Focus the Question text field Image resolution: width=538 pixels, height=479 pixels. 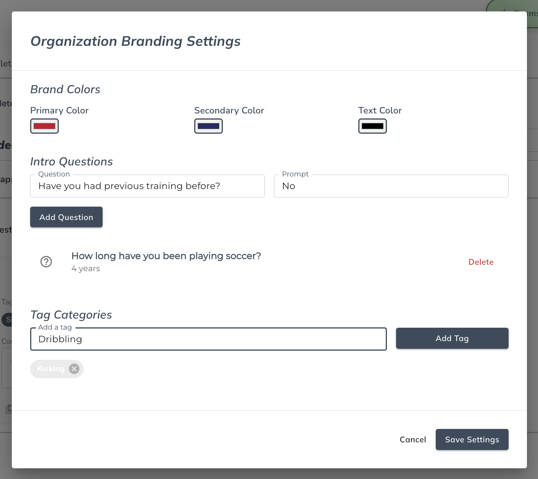click(147, 186)
